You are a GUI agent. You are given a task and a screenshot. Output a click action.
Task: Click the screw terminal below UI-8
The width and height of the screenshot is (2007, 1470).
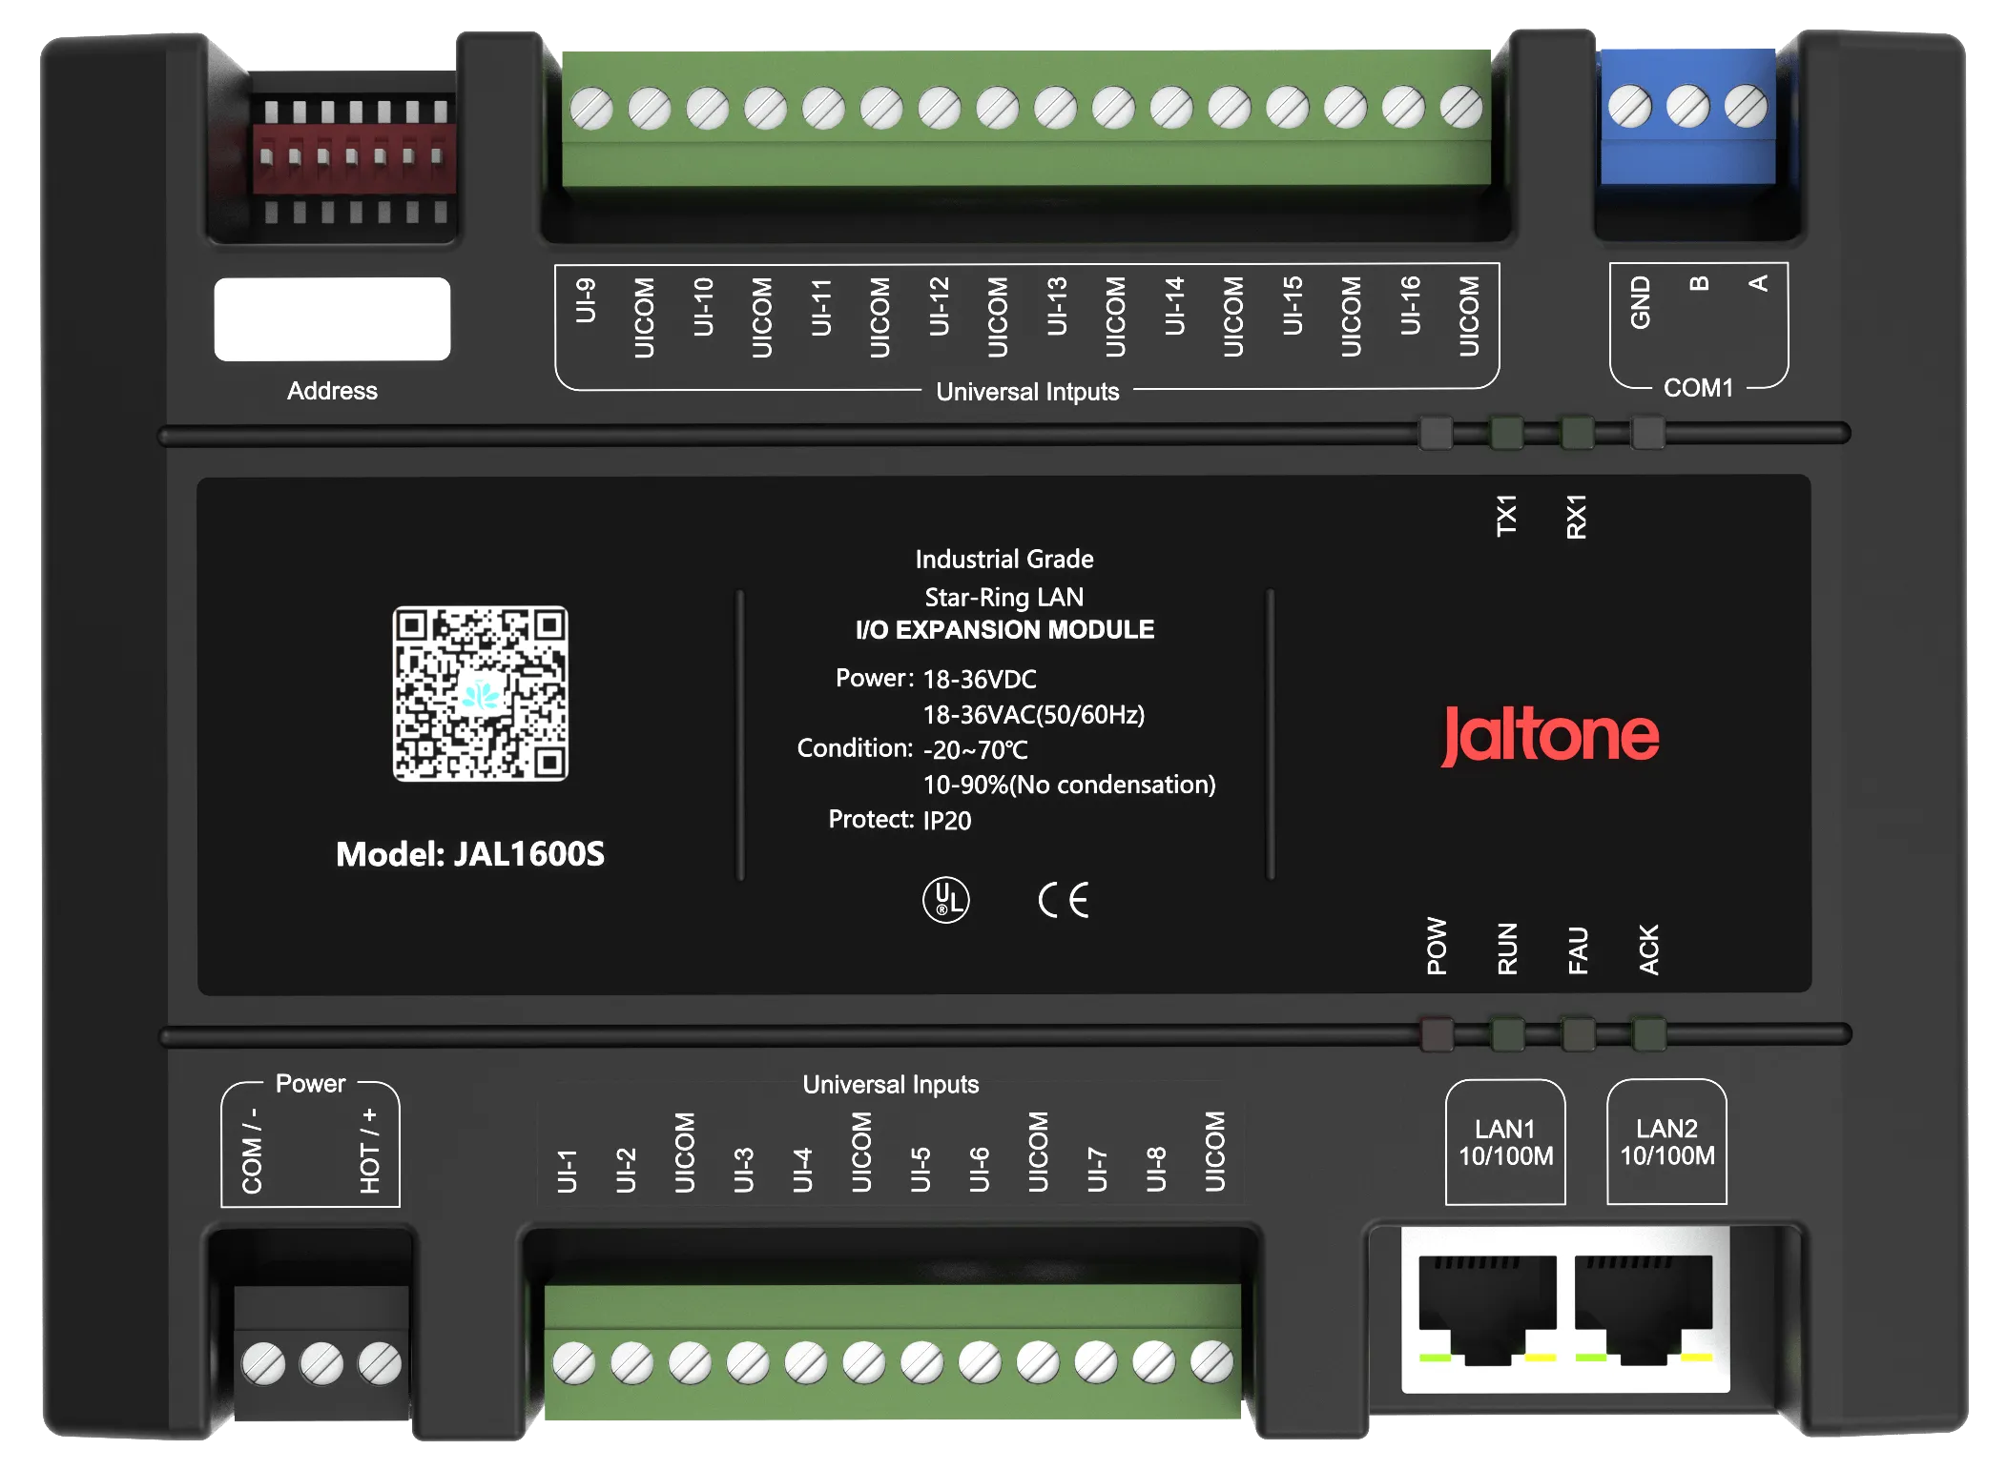click(x=1154, y=1362)
